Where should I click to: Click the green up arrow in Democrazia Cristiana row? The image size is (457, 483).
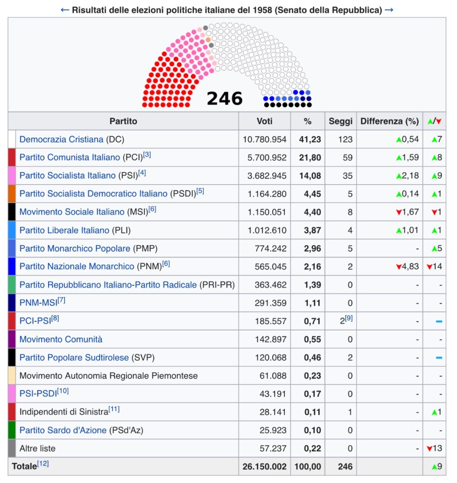[x=399, y=140]
